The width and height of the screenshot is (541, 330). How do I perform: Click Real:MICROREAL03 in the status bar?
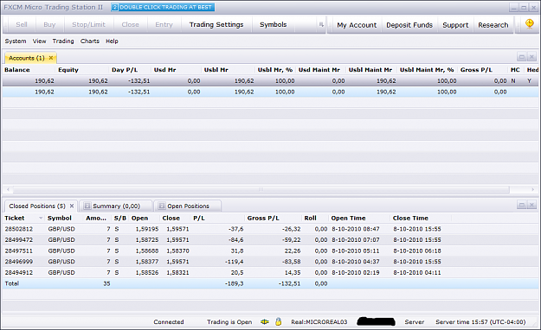point(319,322)
